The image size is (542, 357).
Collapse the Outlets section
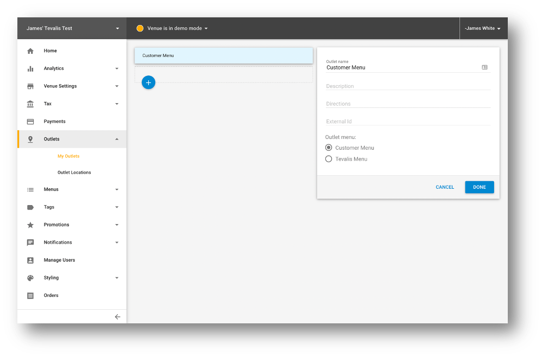117,139
